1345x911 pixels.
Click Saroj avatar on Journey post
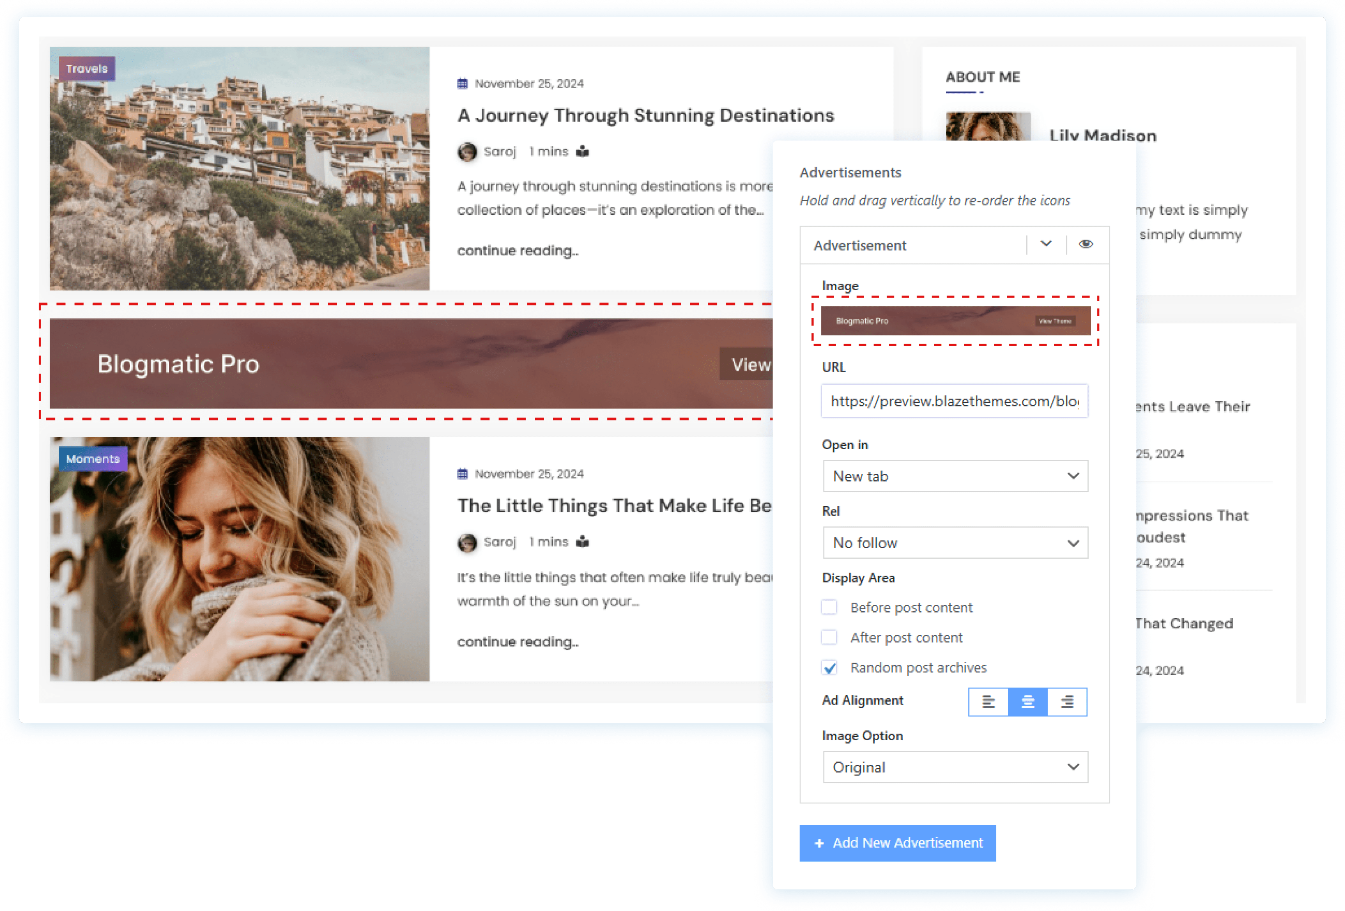click(467, 151)
